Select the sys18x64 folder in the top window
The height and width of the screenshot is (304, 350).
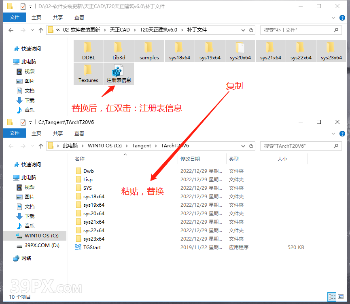pyautogui.click(x=180, y=51)
